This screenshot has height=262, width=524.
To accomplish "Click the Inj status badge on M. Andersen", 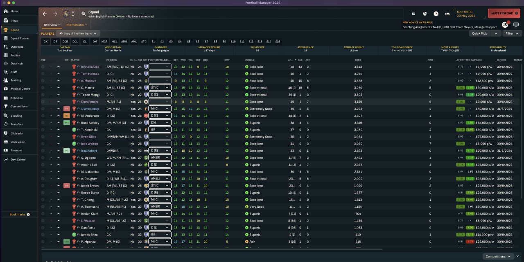I will pos(66,116).
